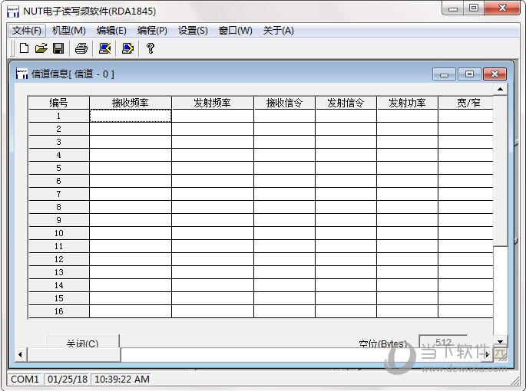This screenshot has height=391, width=526.
Task: Click the 发射频率 column header
Action: (213, 103)
